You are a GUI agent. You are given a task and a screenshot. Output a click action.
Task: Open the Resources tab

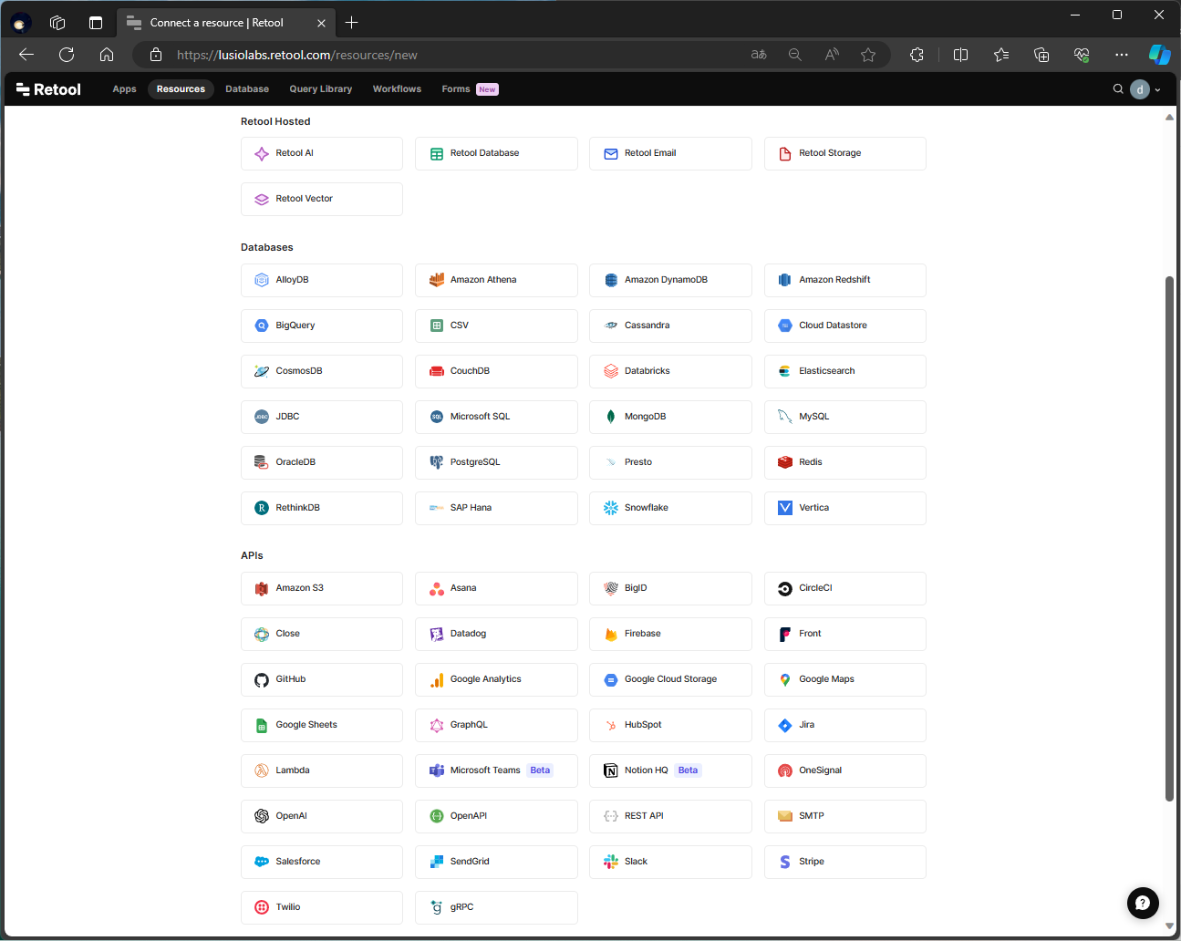pyautogui.click(x=181, y=89)
